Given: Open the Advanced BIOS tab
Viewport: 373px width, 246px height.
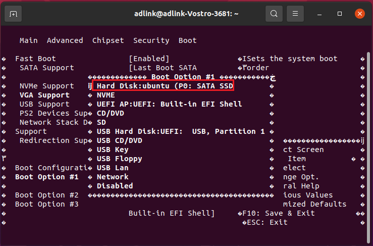Looking at the screenshot, I should click(65, 40).
